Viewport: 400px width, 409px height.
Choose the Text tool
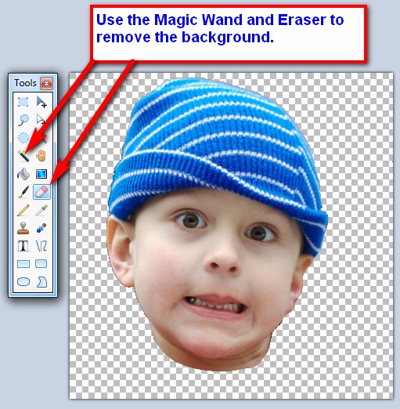(23, 246)
